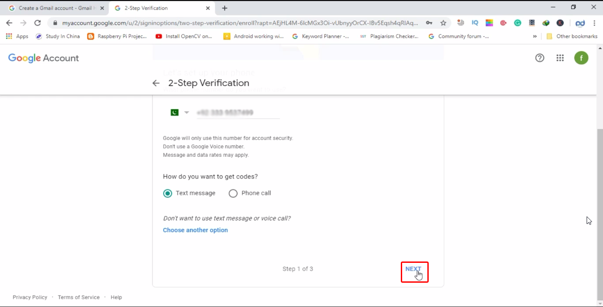Open the Android working bookmark

pyautogui.click(x=253, y=36)
